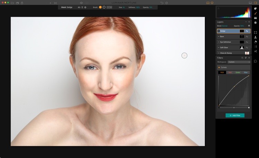Delete the mask with trash icon
Screen dimensions: 259x158
(x=82, y=7)
